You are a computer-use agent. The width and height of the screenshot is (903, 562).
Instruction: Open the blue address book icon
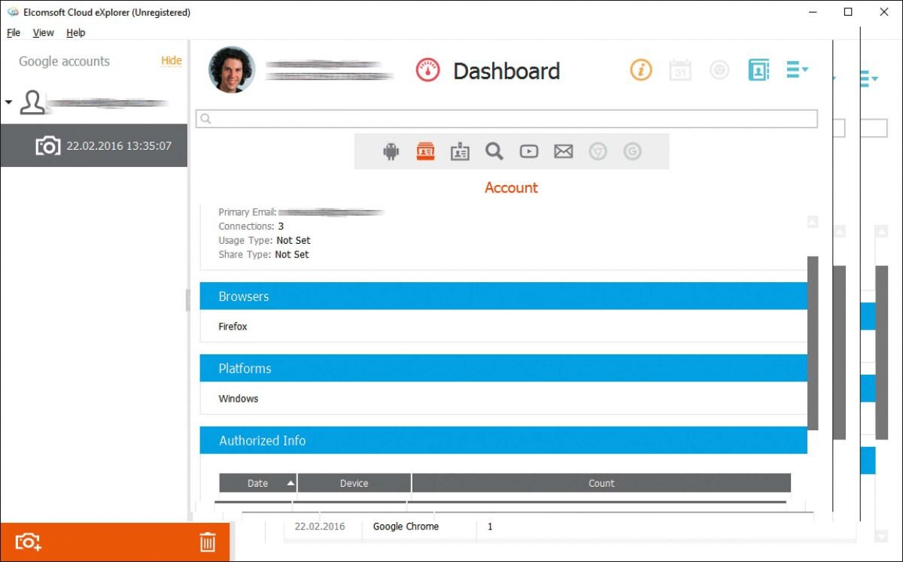pyautogui.click(x=759, y=69)
